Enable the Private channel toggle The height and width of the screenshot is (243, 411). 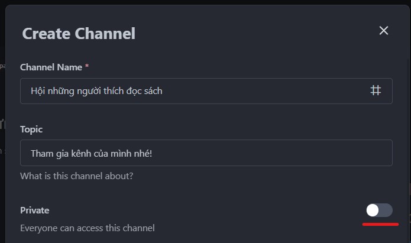coord(379,210)
